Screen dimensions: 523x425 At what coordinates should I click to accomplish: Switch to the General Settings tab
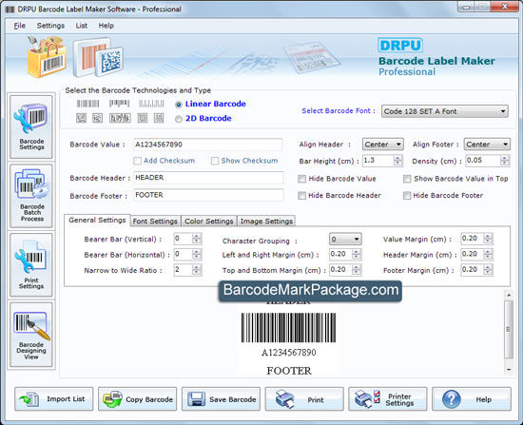(x=97, y=221)
